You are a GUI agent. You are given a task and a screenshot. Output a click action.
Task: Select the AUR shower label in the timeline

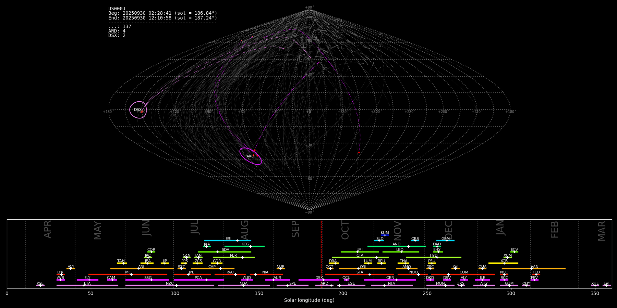[277, 278]
